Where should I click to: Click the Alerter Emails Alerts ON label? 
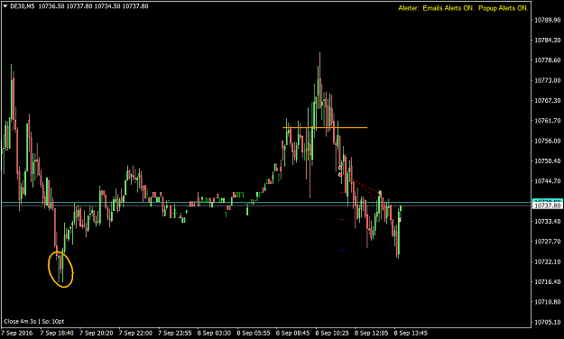point(436,8)
